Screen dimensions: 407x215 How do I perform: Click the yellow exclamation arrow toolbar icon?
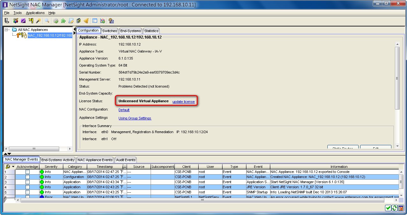31,21
